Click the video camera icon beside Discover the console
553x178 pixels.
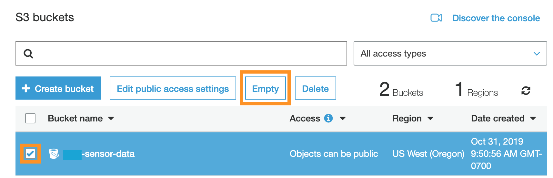436,18
